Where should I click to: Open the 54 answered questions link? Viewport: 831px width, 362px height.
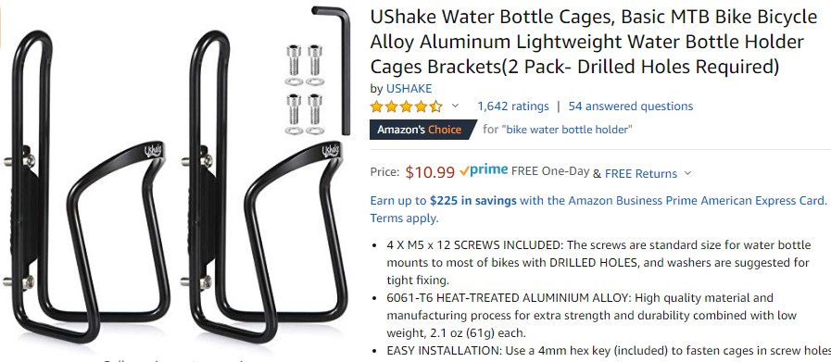(631, 106)
